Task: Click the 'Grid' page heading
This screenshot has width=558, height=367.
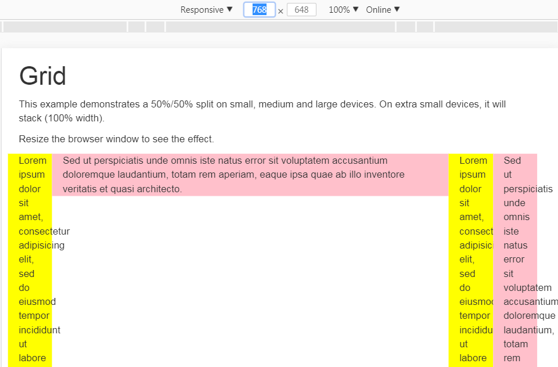Action: pos(43,76)
